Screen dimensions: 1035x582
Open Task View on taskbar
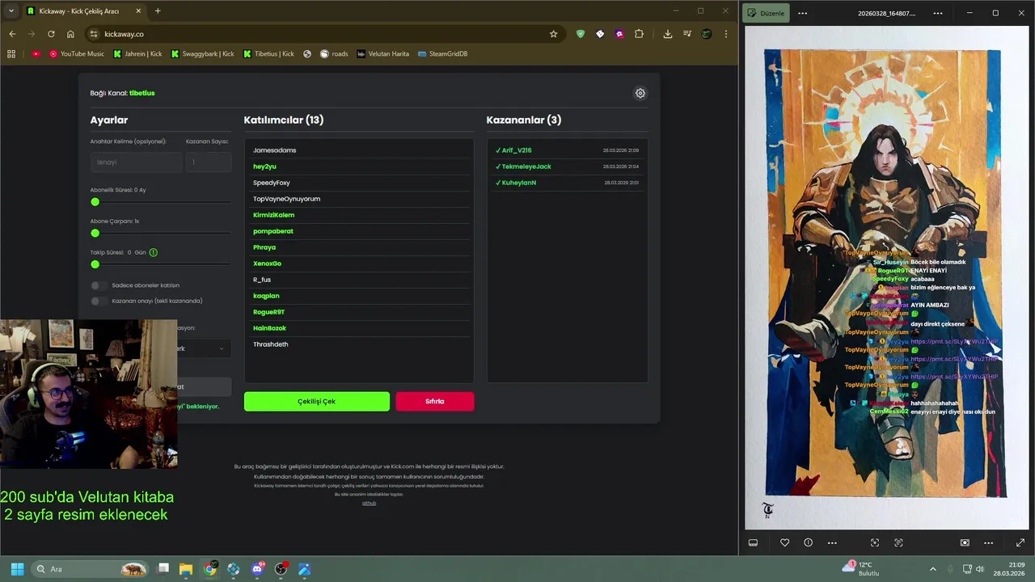point(163,569)
